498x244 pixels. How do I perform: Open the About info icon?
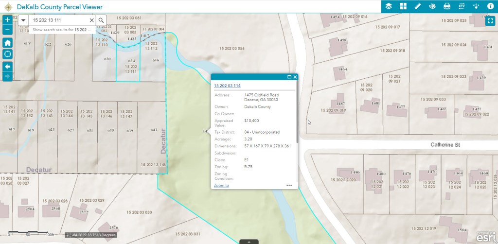click(x=490, y=6)
